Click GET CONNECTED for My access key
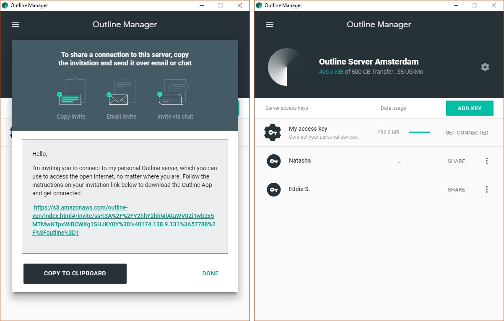This screenshot has height=321, width=504. 467,132
